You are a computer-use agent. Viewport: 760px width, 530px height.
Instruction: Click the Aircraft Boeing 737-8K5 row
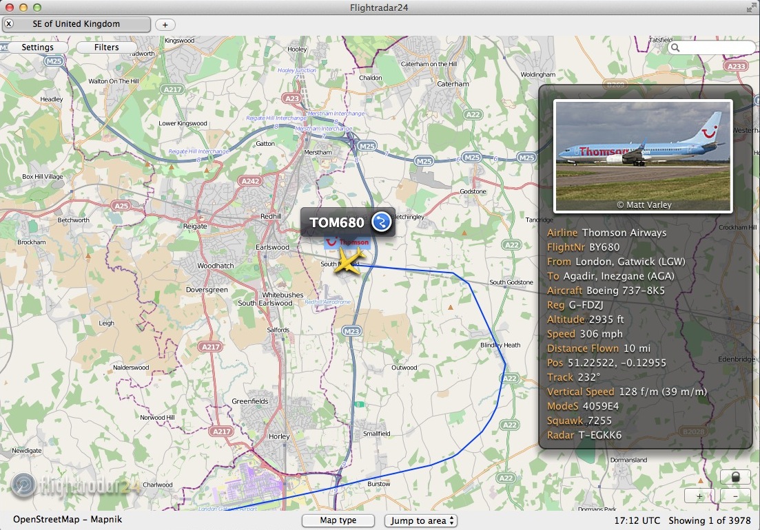click(x=606, y=291)
